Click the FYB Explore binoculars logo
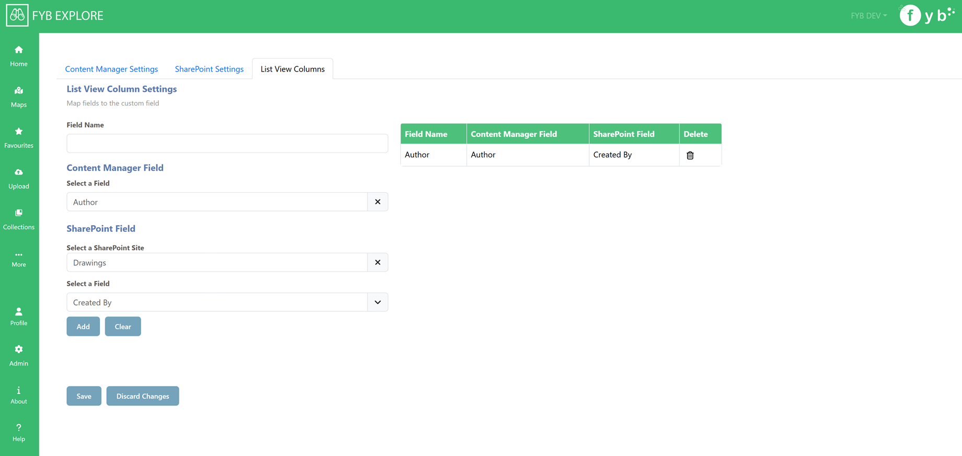962x456 pixels. [x=17, y=15]
